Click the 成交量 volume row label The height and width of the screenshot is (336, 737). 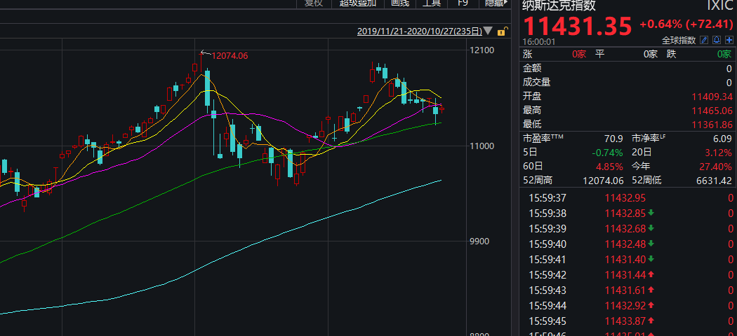(537, 83)
